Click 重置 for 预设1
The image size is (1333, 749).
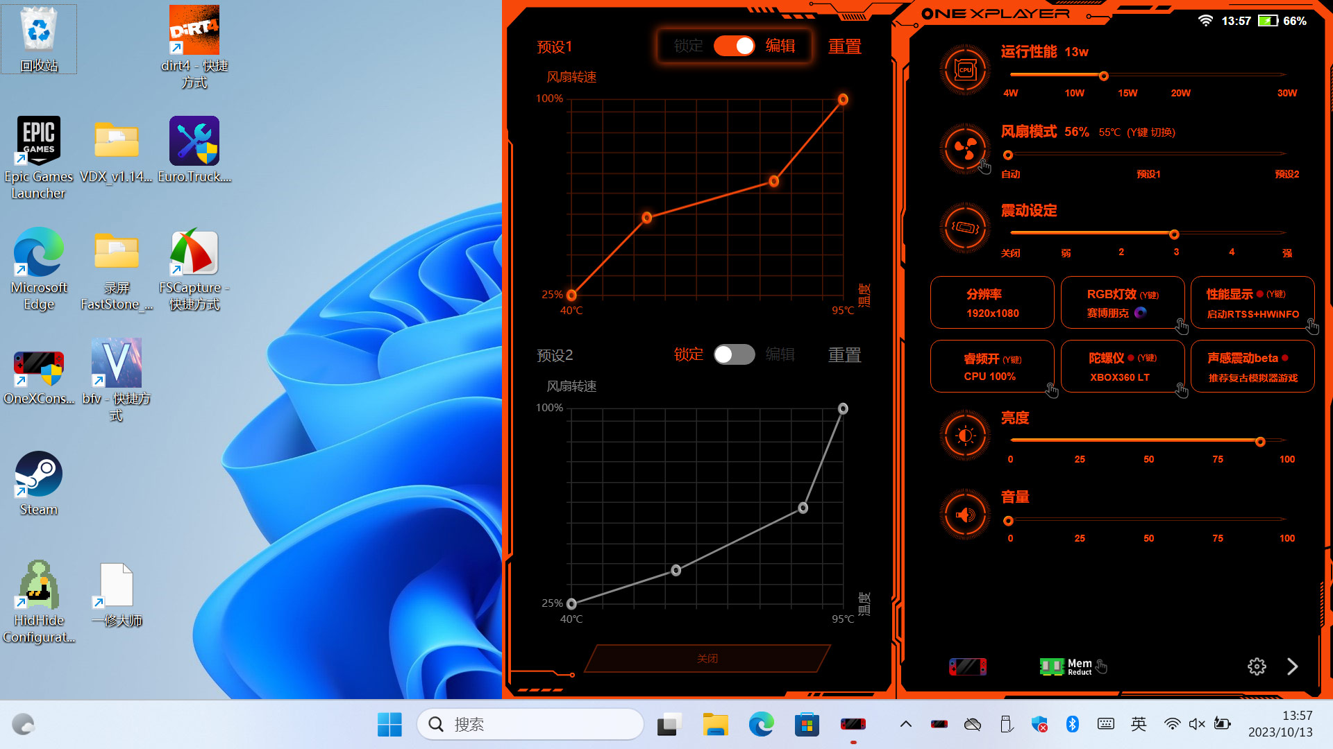(844, 46)
